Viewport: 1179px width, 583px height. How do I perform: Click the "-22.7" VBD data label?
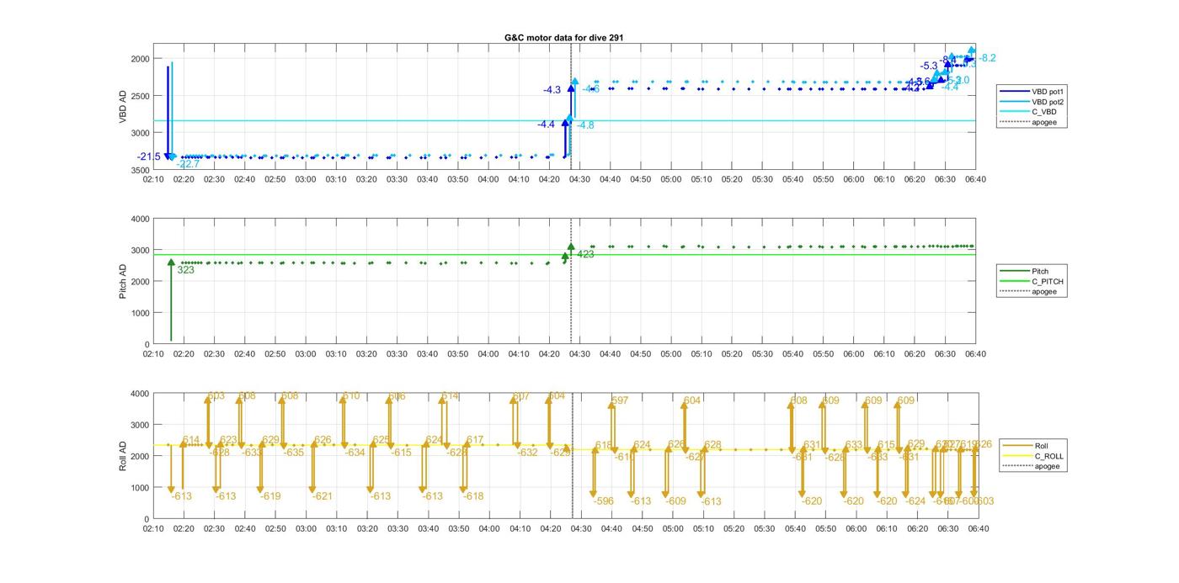click(188, 164)
